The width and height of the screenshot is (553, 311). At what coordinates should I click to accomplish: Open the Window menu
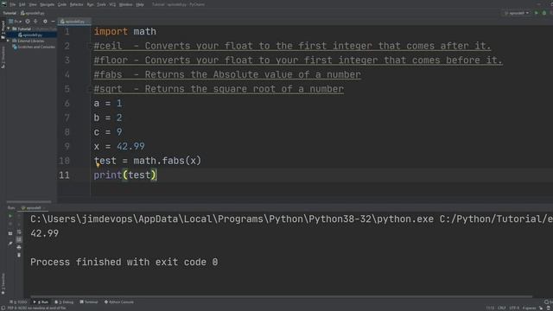(x=125, y=4)
